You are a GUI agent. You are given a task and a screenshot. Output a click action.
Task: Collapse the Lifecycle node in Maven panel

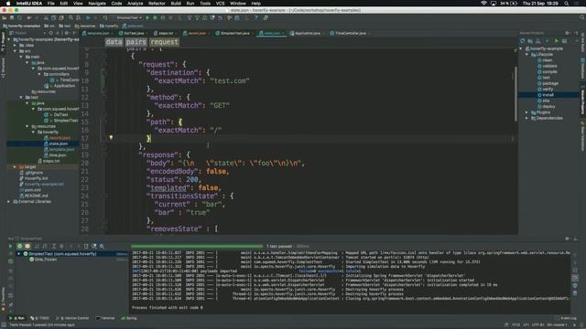tap(527, 55)
